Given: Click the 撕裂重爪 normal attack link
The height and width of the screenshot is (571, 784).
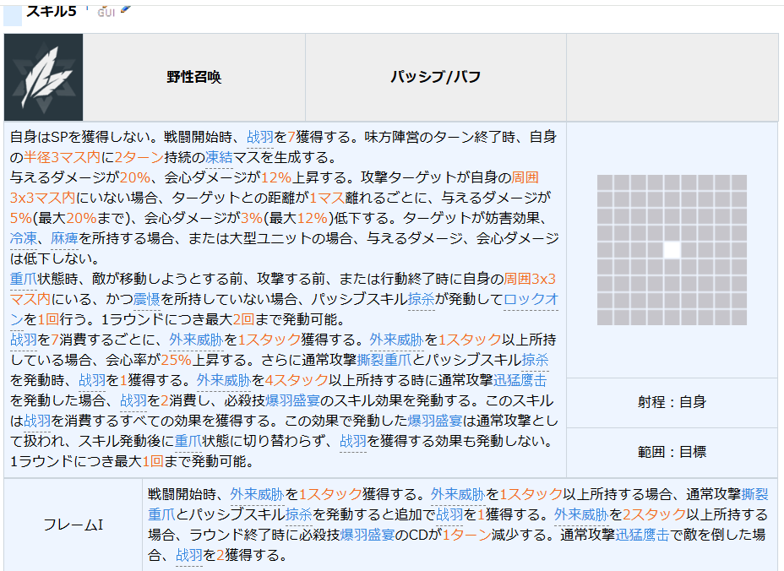Looking at the screenshot, I should click(384, 360).
